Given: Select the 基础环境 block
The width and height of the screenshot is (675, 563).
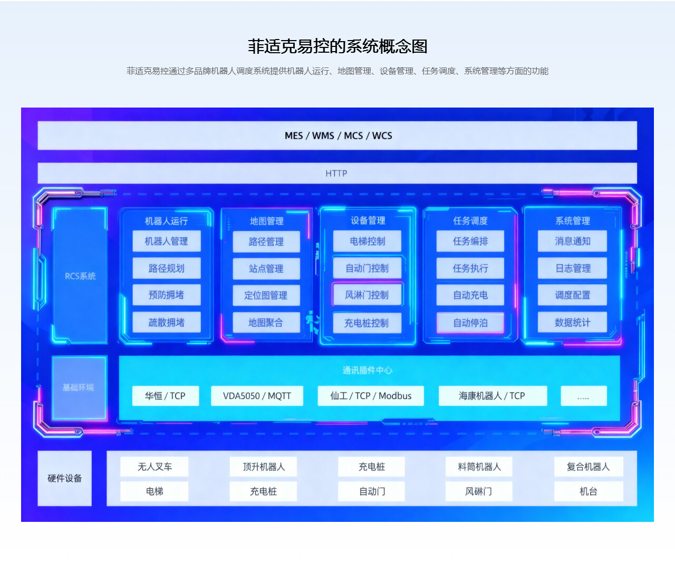Looking at the screenshot, I should pos(79,387).
